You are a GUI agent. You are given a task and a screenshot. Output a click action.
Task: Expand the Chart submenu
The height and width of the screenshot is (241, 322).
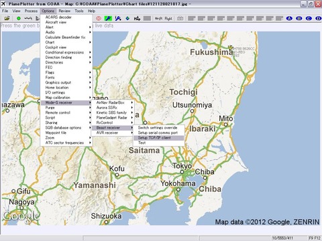(x=66, y=42)
